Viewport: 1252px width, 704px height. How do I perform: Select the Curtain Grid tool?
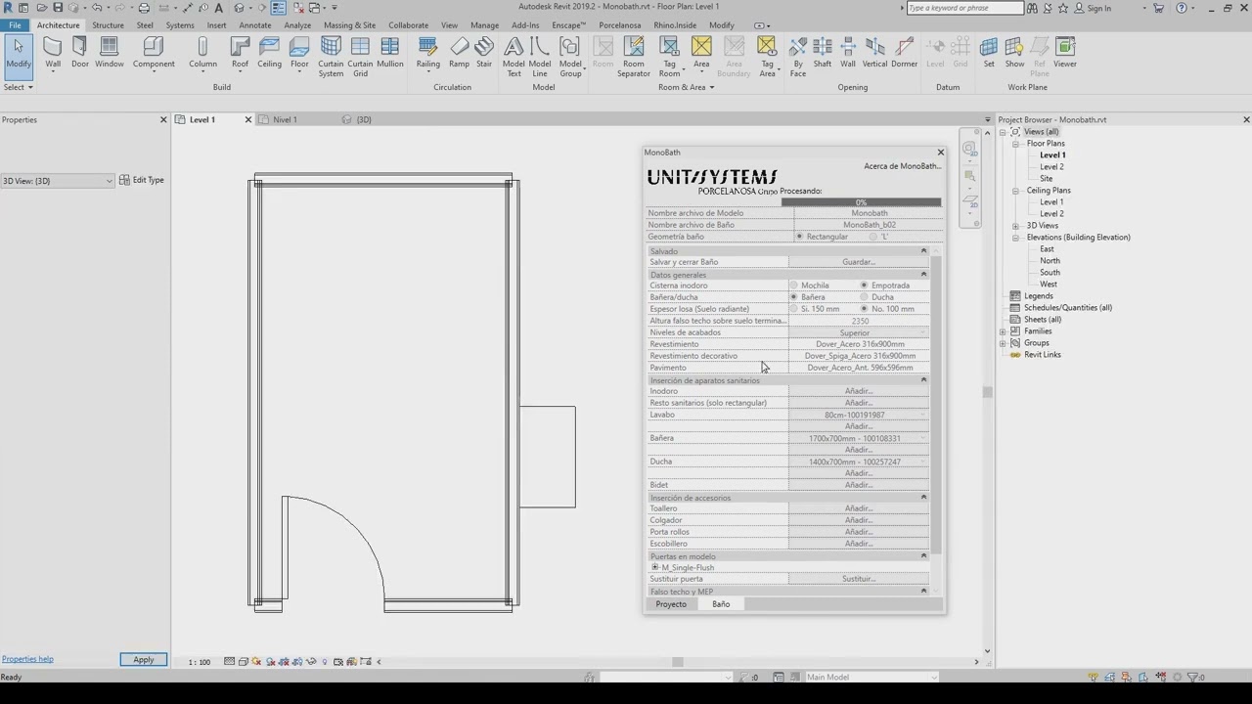click(360, 57)
